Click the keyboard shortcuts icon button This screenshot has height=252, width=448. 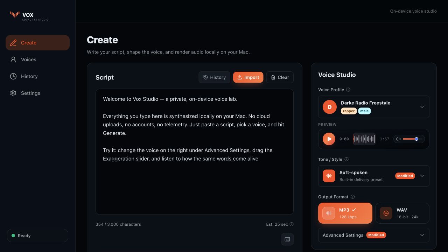click(x=287, y=239)
